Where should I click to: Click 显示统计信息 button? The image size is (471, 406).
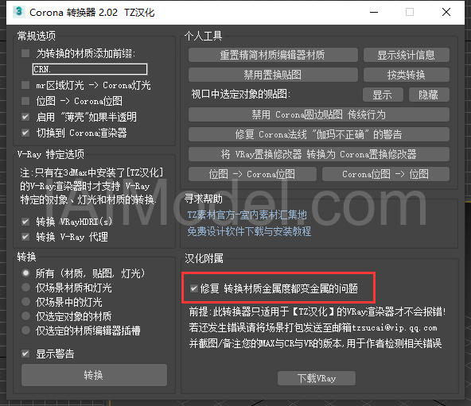tap(407, 55)
